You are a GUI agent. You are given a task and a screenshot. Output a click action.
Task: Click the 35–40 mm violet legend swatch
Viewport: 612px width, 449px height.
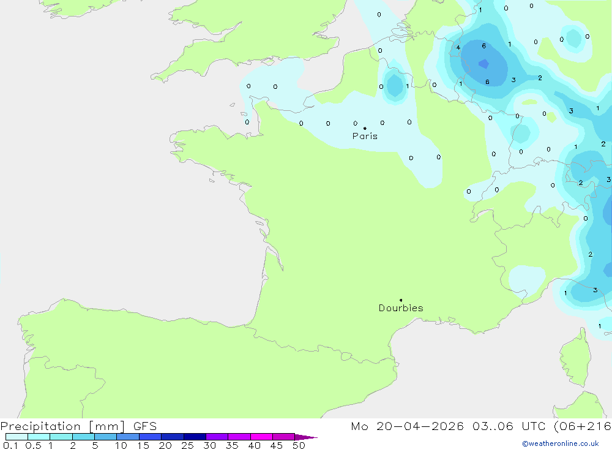[x=239, y=437]
